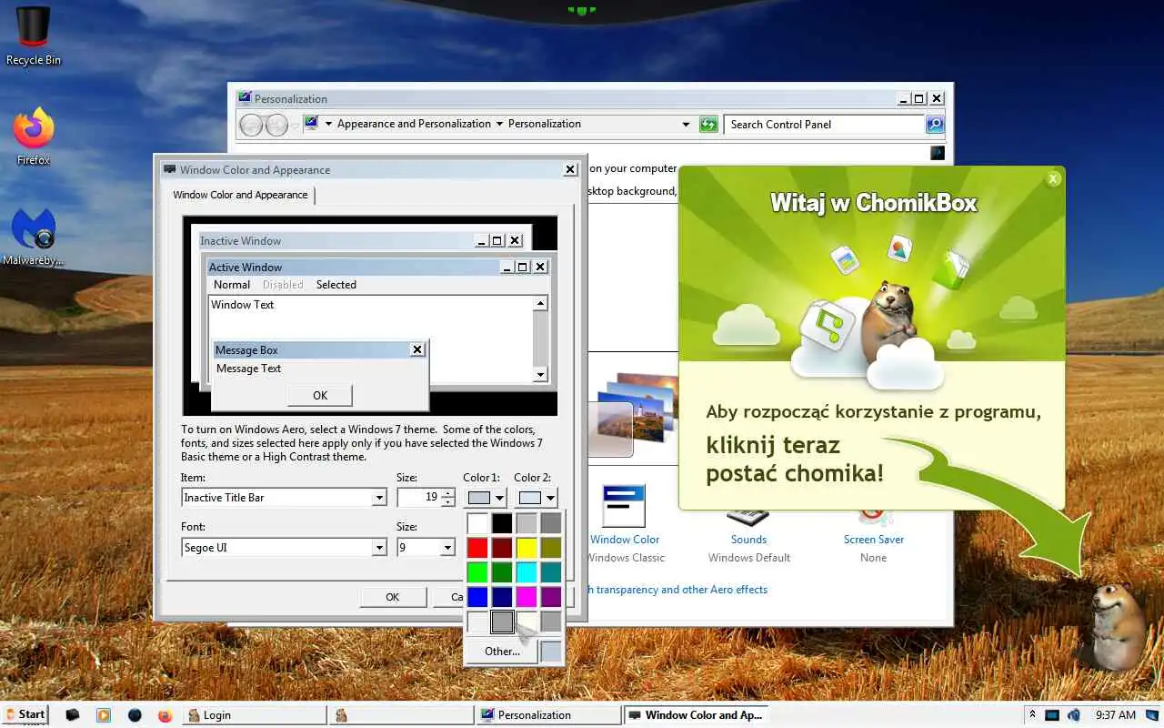
Task: Click the preview scrollbar down arrow
Action: (540, 374)
